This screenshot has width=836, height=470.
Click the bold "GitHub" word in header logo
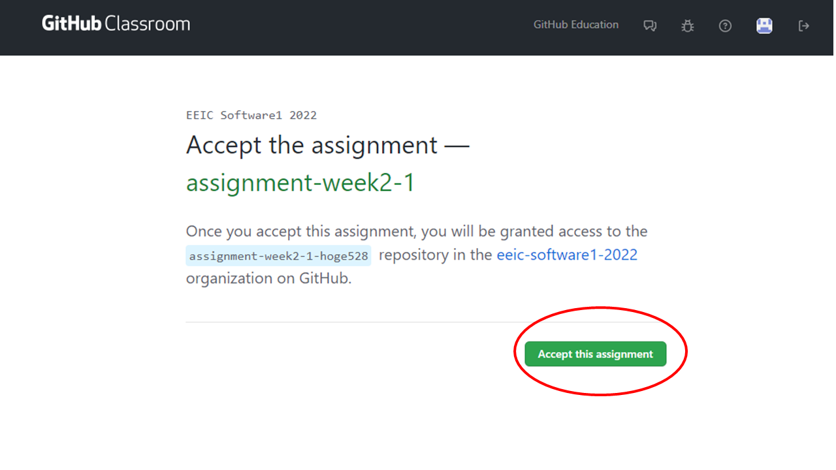(71, 24)
